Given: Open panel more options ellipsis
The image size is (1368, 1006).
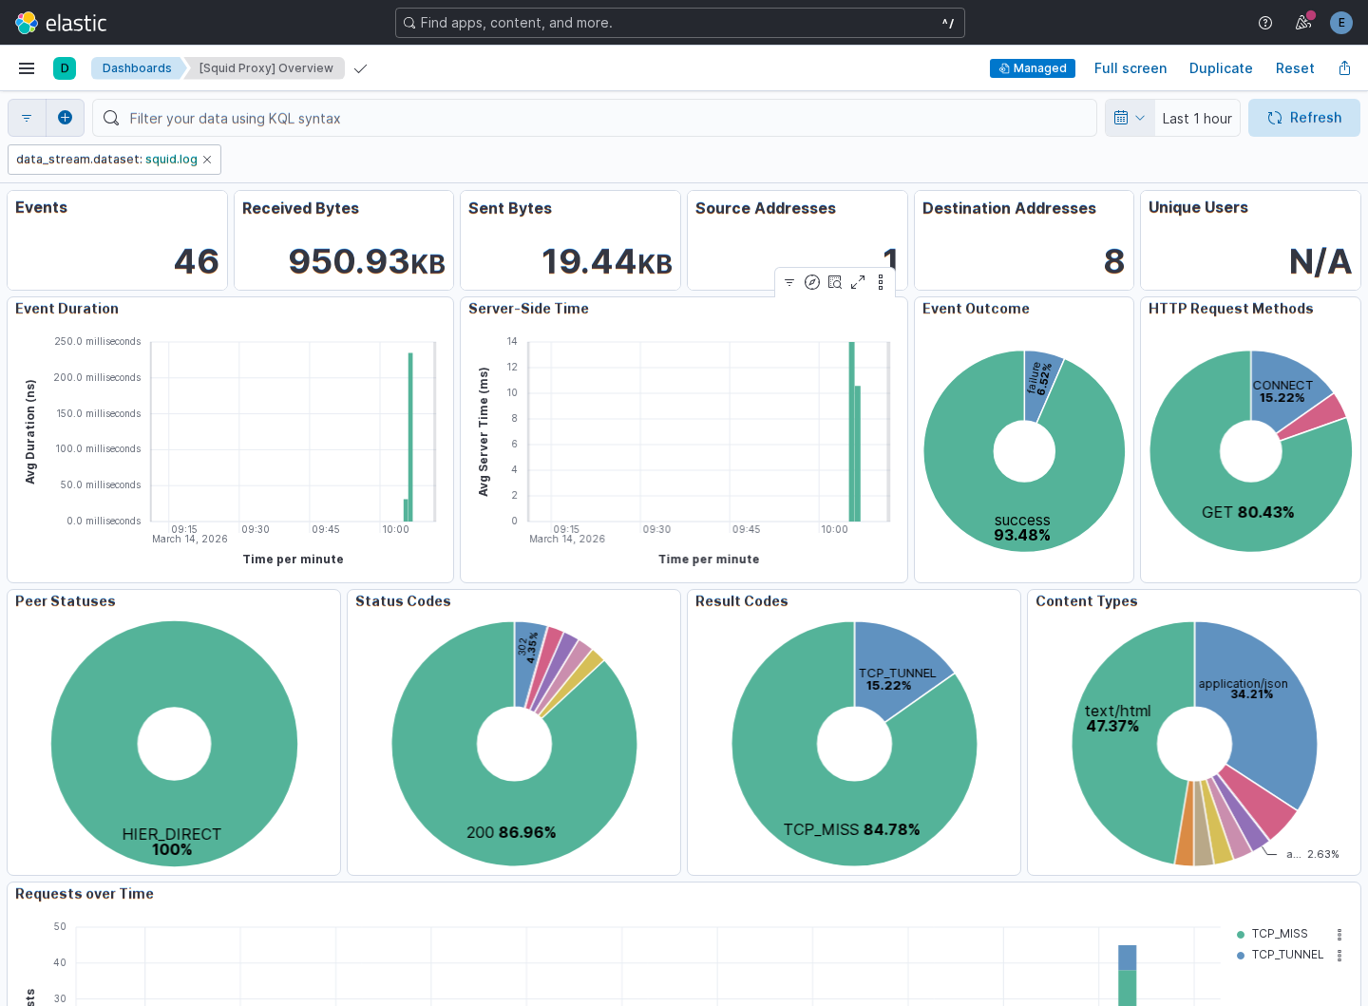Looking at the screenshot, I should point(881,282).
